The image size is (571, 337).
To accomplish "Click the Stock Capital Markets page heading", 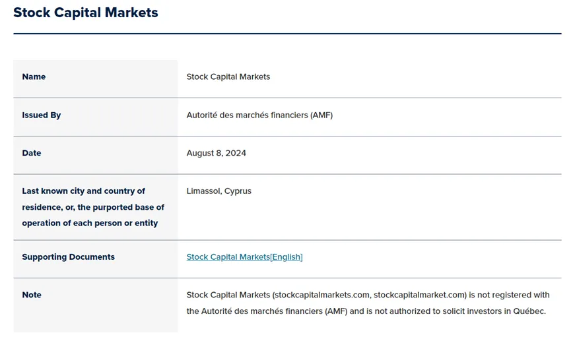I will [86, 13].
